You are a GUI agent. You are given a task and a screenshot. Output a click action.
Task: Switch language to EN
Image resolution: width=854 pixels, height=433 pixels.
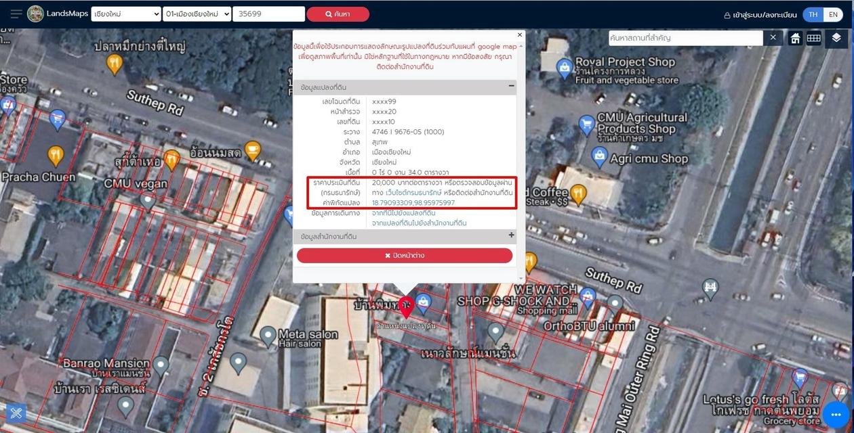point(834,14)
